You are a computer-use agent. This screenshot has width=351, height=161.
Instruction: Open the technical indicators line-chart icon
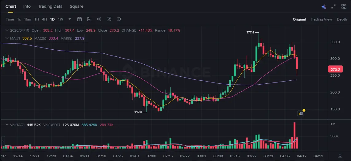89,19
